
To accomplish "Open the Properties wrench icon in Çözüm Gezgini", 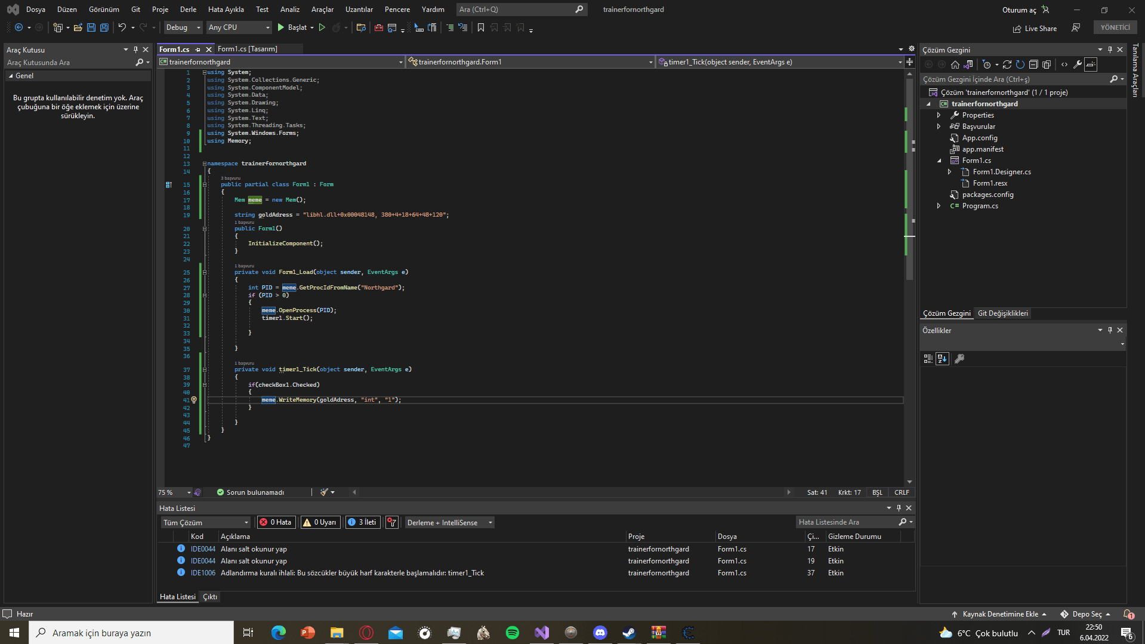I will click(1078, 64).
